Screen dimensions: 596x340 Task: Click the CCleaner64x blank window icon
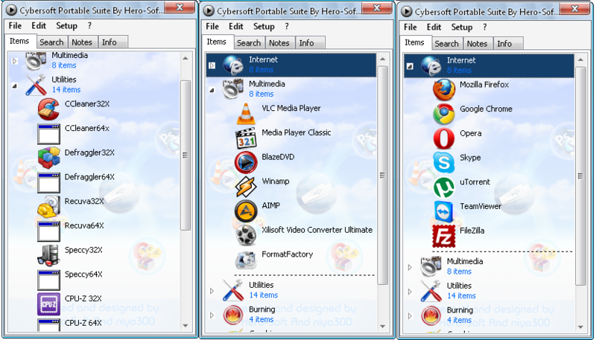coord(48,134)
